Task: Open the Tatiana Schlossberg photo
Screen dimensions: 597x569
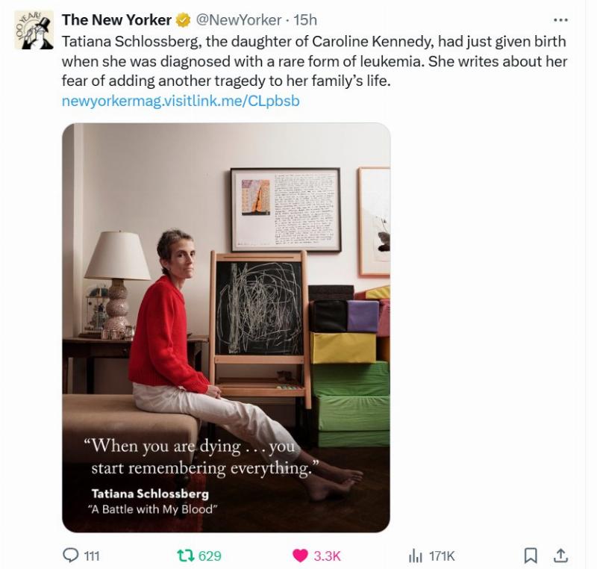Action: [225, 299]
